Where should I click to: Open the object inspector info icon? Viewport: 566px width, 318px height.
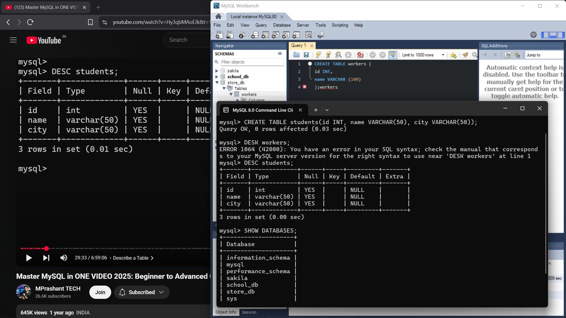coord(242,34)
